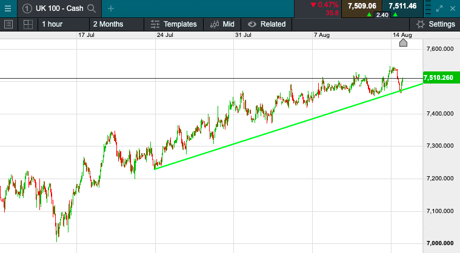Open the list panel icon
The image size is (460, 253).
[x=8, y=24]
